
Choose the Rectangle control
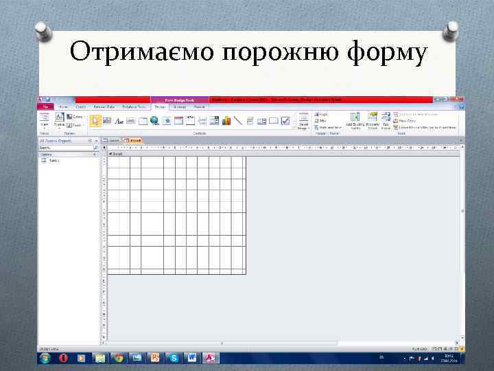pos(274,121)
